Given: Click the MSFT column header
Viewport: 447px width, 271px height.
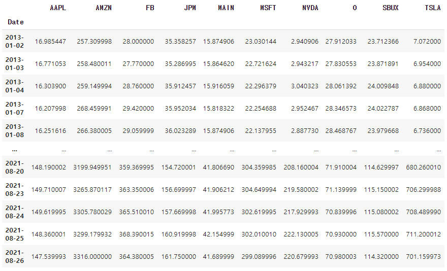Looking at the screenshot, I should (x=268, y=8).
